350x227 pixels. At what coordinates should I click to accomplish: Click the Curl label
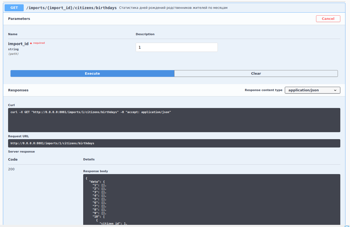[11, 105]
